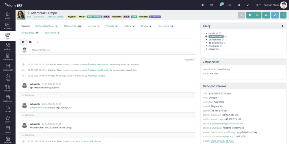Open the task list icon in top bar
The image size is (289, 144).
pos(230,5)
